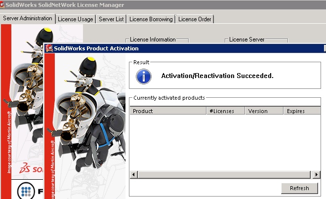Click the Activation/Reactivation Succeeded message
The height and width of the screenshot is (199, 326).
click(x=217, y=76)
